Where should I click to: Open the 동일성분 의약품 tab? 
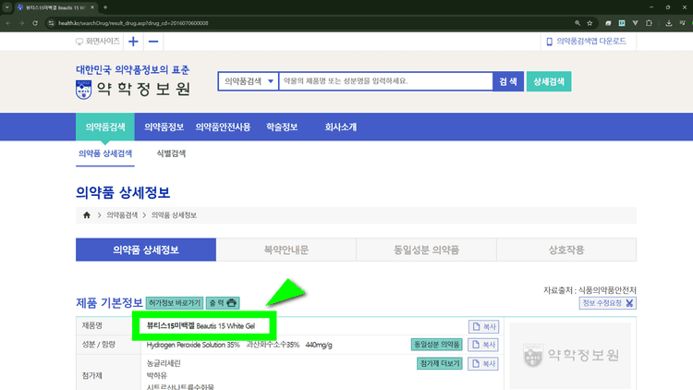tap(426, 250)
